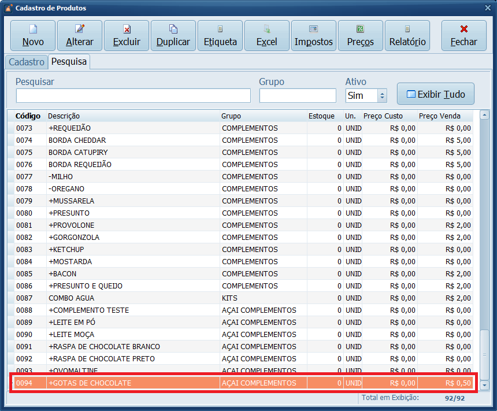
Task: Open the Preços pricing icon
Action: (361, 36)
